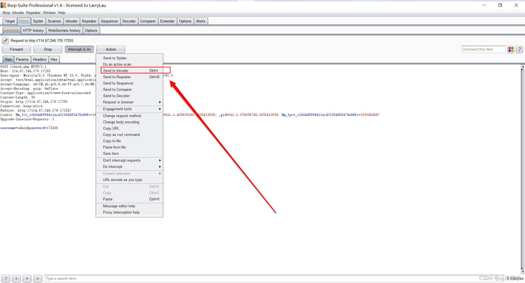Select Copy as curl command
The height and width of the screenshot is (283, 525).
click(130, 135)
